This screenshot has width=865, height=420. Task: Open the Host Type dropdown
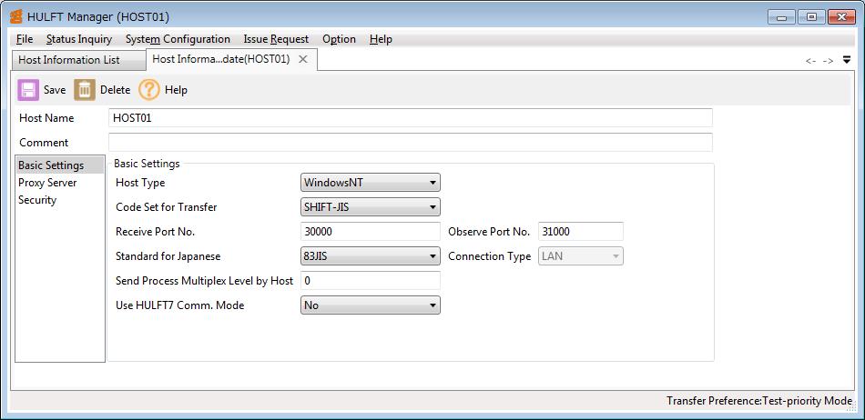(x=370, y=183)
